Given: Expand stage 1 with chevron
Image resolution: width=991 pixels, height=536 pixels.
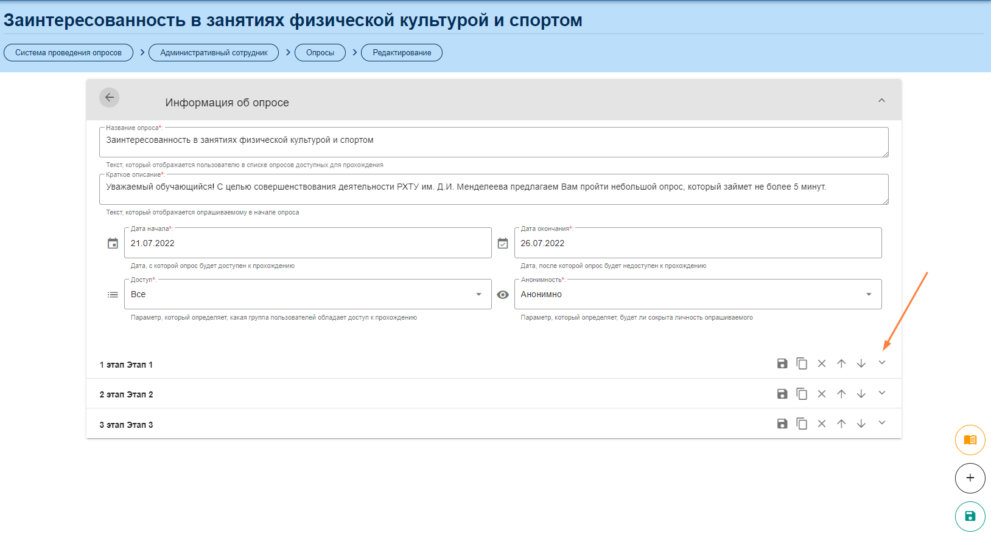Looking at the screenshot, I should (882, 363).
